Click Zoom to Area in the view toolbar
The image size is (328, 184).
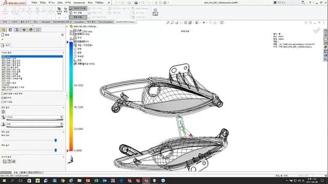[172, 22]
